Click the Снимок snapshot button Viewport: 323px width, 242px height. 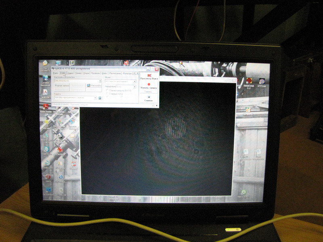[x=149, y=98]
